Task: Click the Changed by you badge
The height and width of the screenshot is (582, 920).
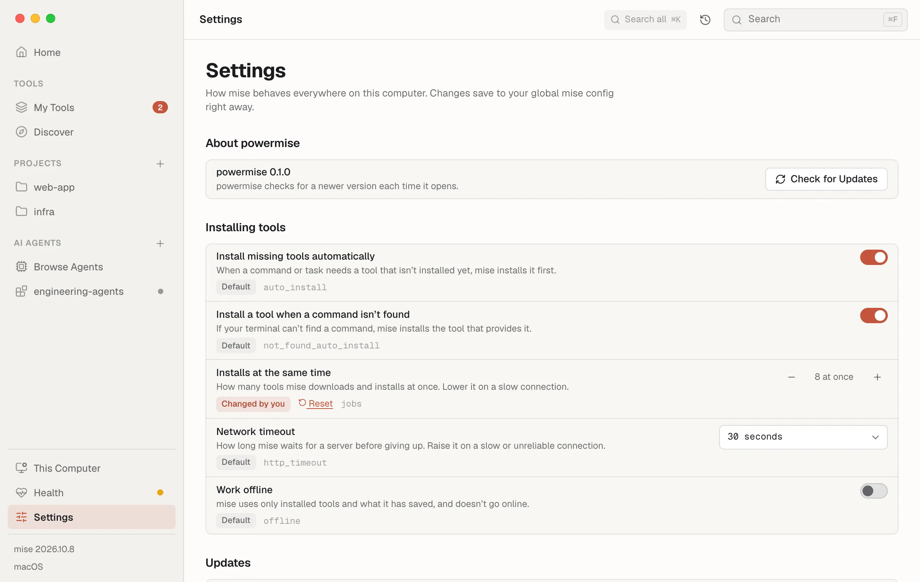Action: (253, 404)
